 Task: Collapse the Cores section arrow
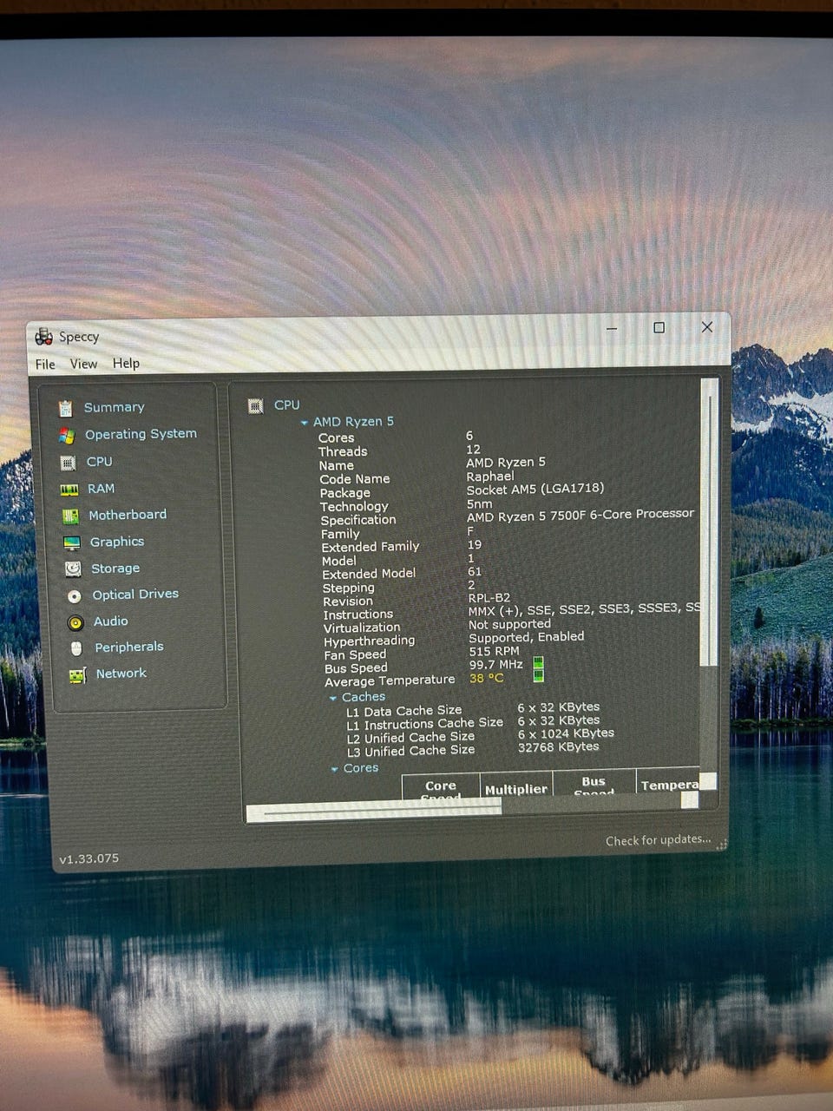point(334,769)
